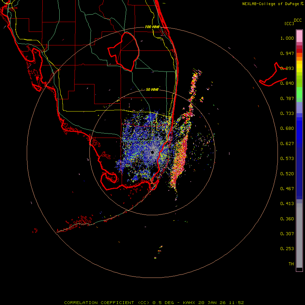Image resolution: width=305 pixels, height=305 pixels.
Task: Click the NEXLAB-College of DuPage credit text
Action: pos(270,4)
